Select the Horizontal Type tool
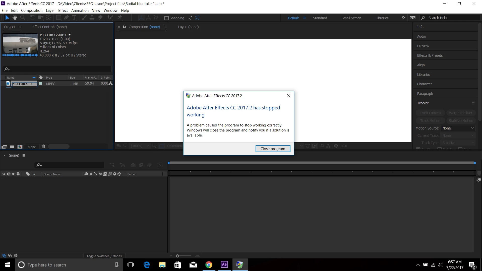Screen dimensions: 482x271 click(x=74, y=18)
